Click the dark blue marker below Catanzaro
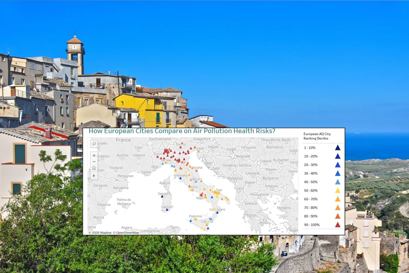The image size is (409, 273). pos(217,212)
